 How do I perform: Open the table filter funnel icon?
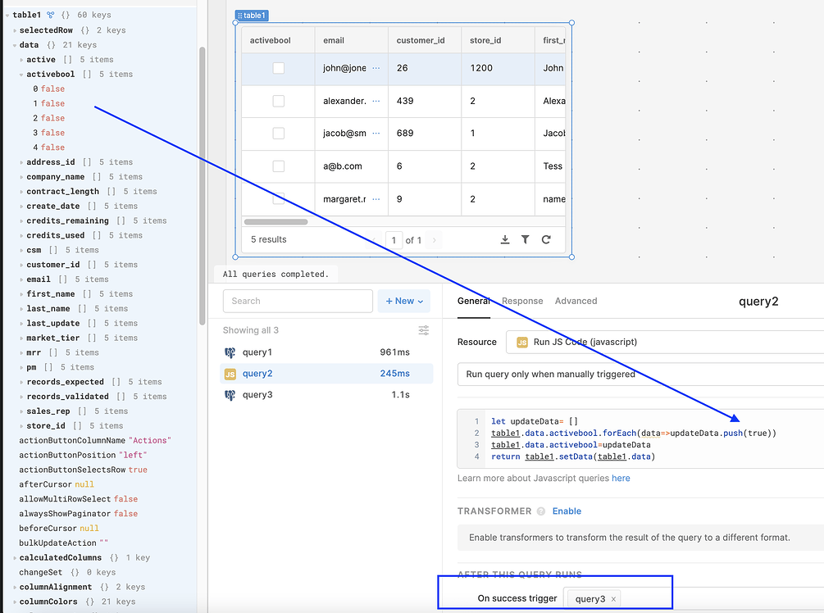[x=525, y=239]
